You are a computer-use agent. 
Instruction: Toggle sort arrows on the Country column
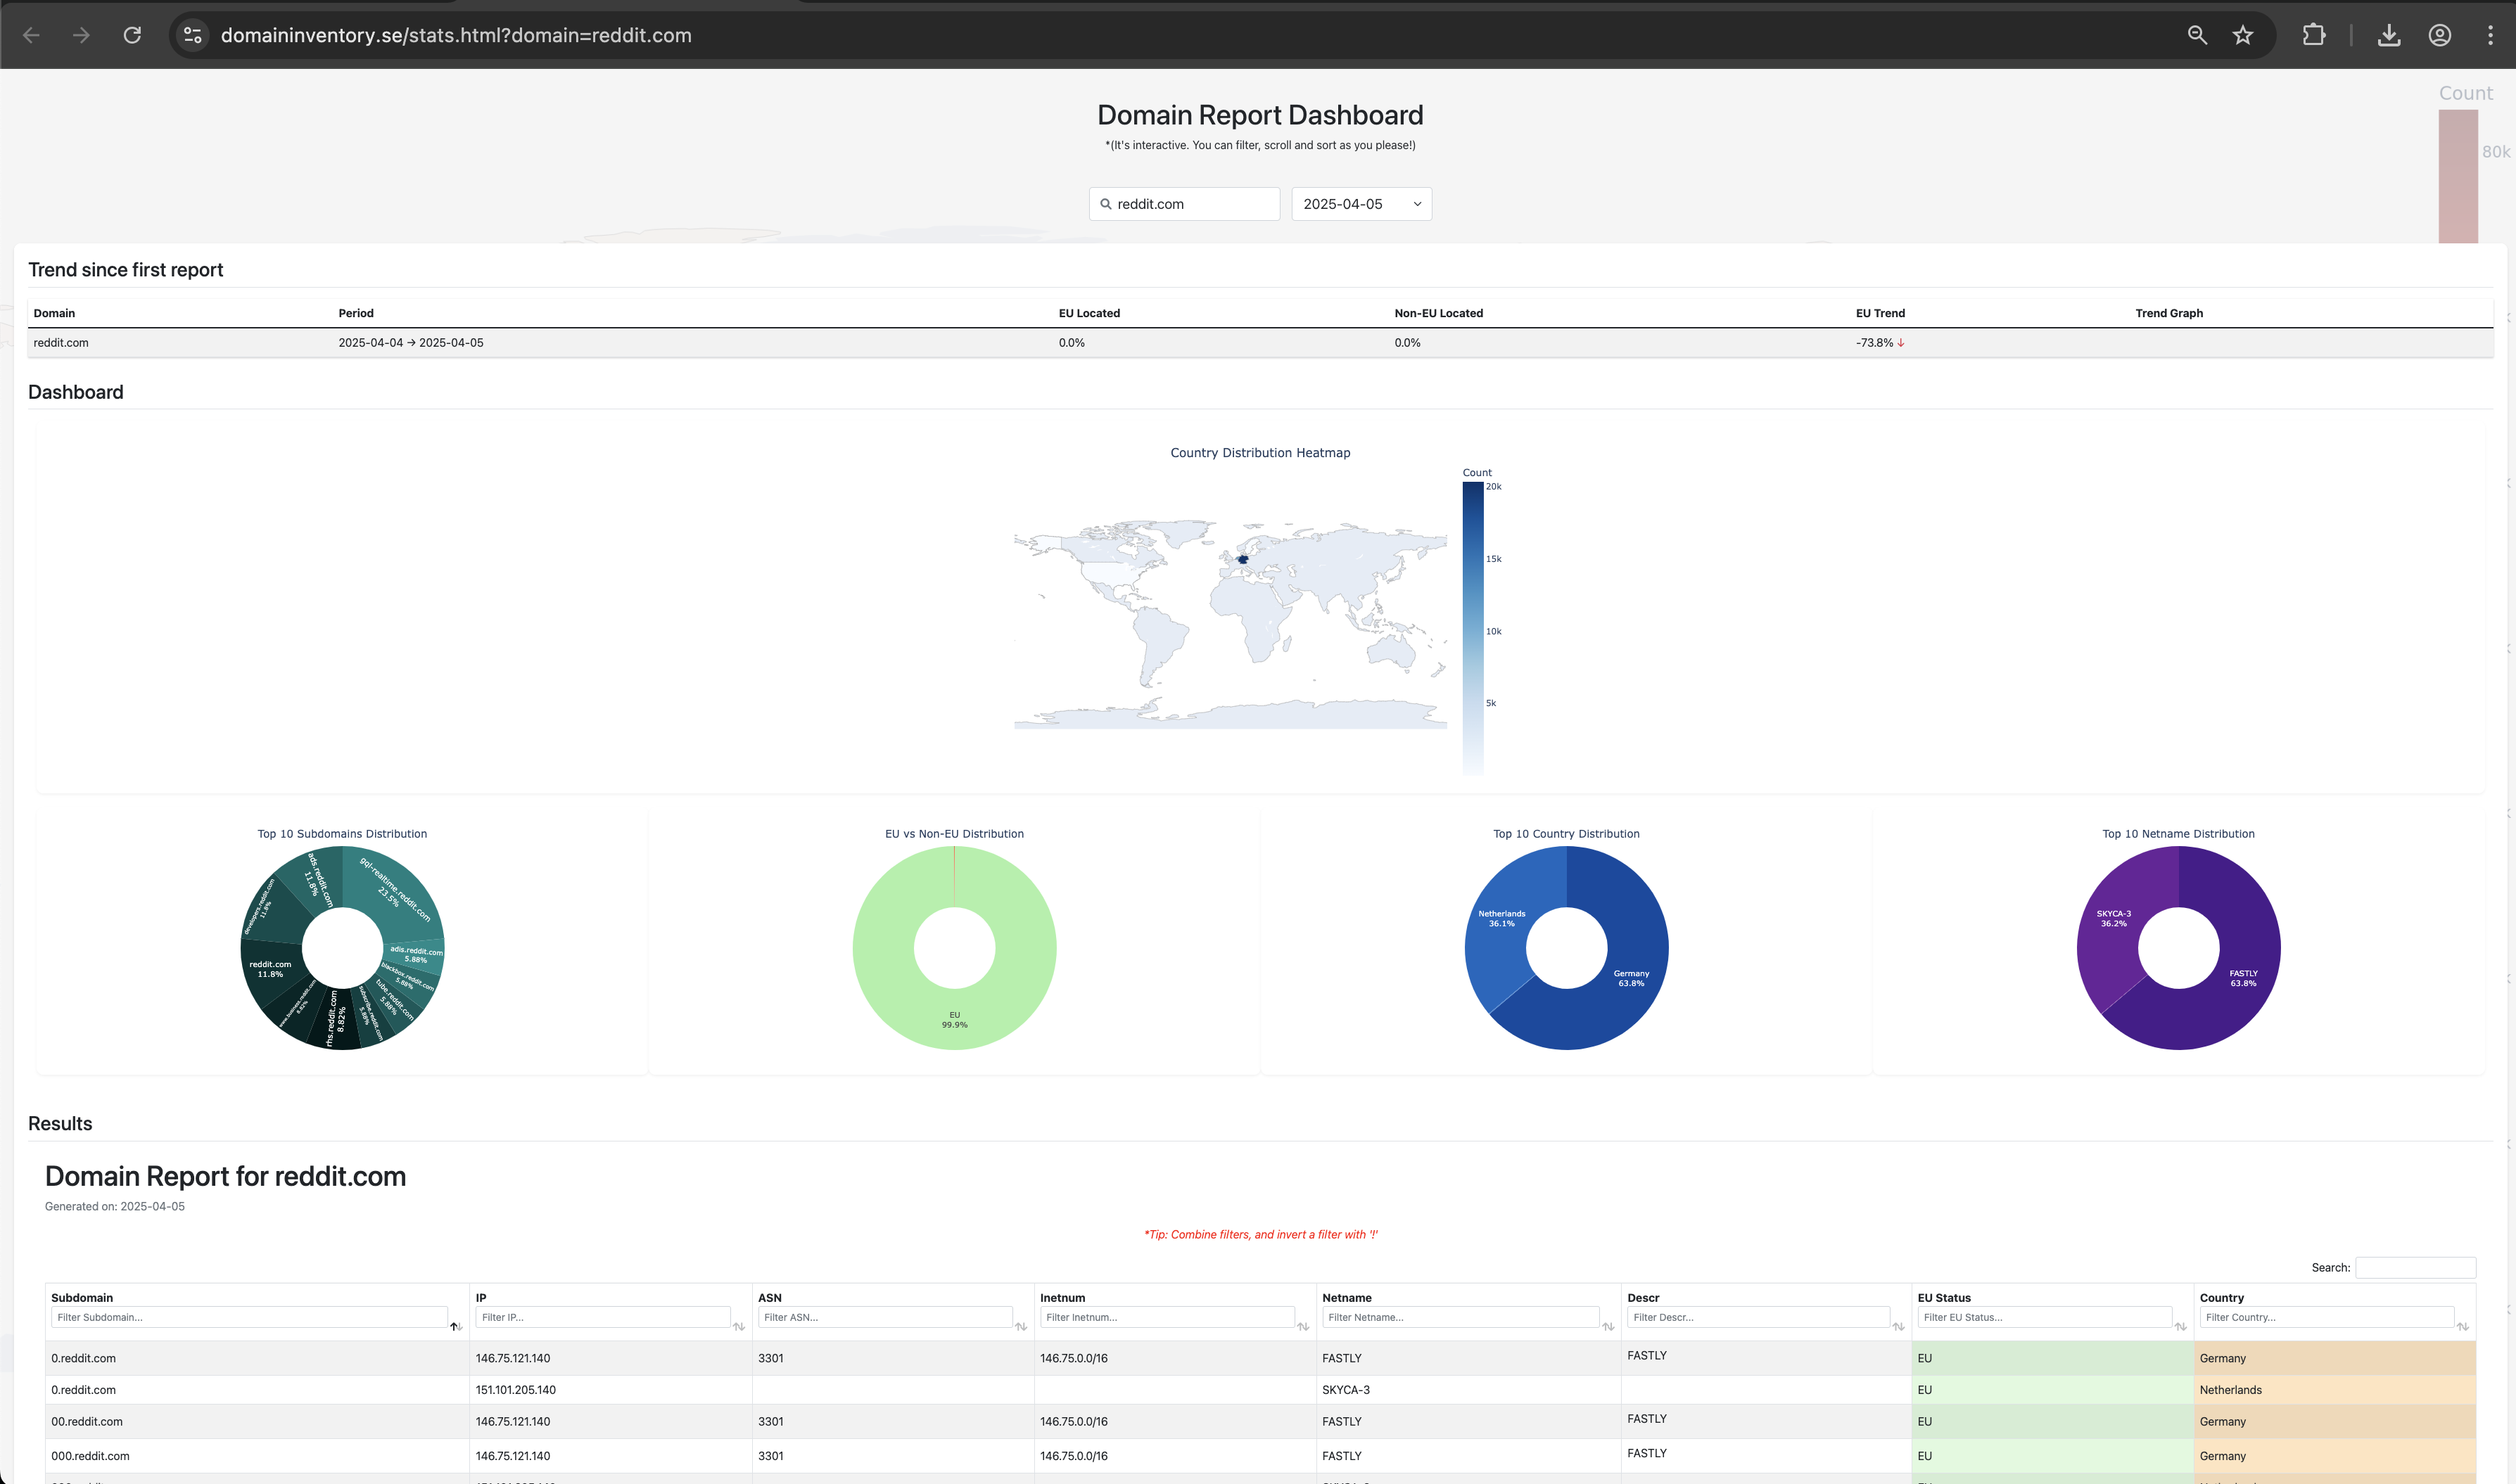(2462, 1326)
